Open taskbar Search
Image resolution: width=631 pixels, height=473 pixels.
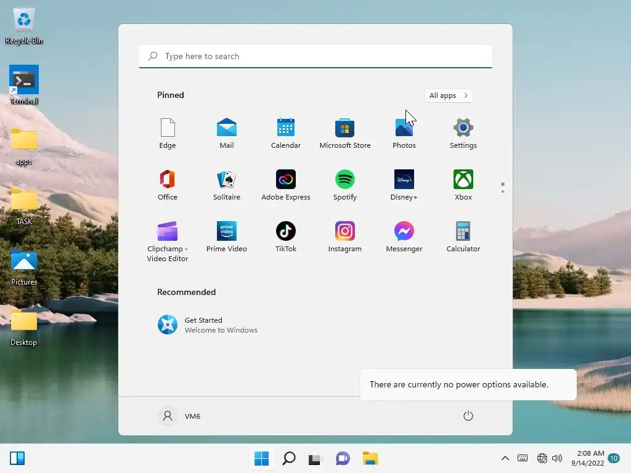click(289, 458)
